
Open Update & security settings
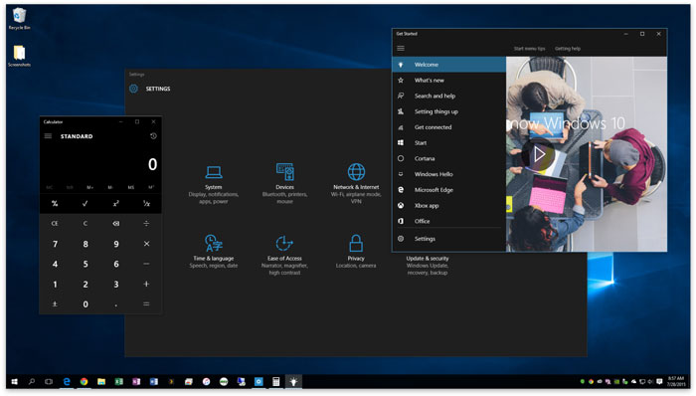(427, 265)
